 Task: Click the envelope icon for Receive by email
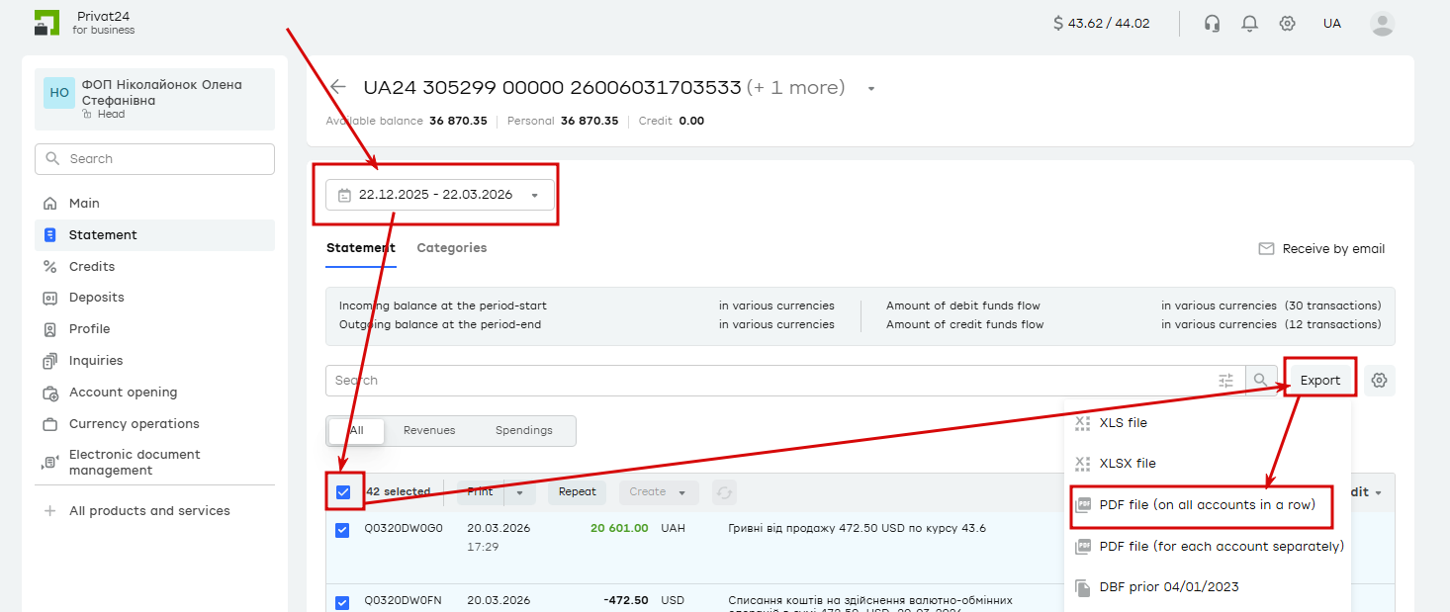point(1266,249)
